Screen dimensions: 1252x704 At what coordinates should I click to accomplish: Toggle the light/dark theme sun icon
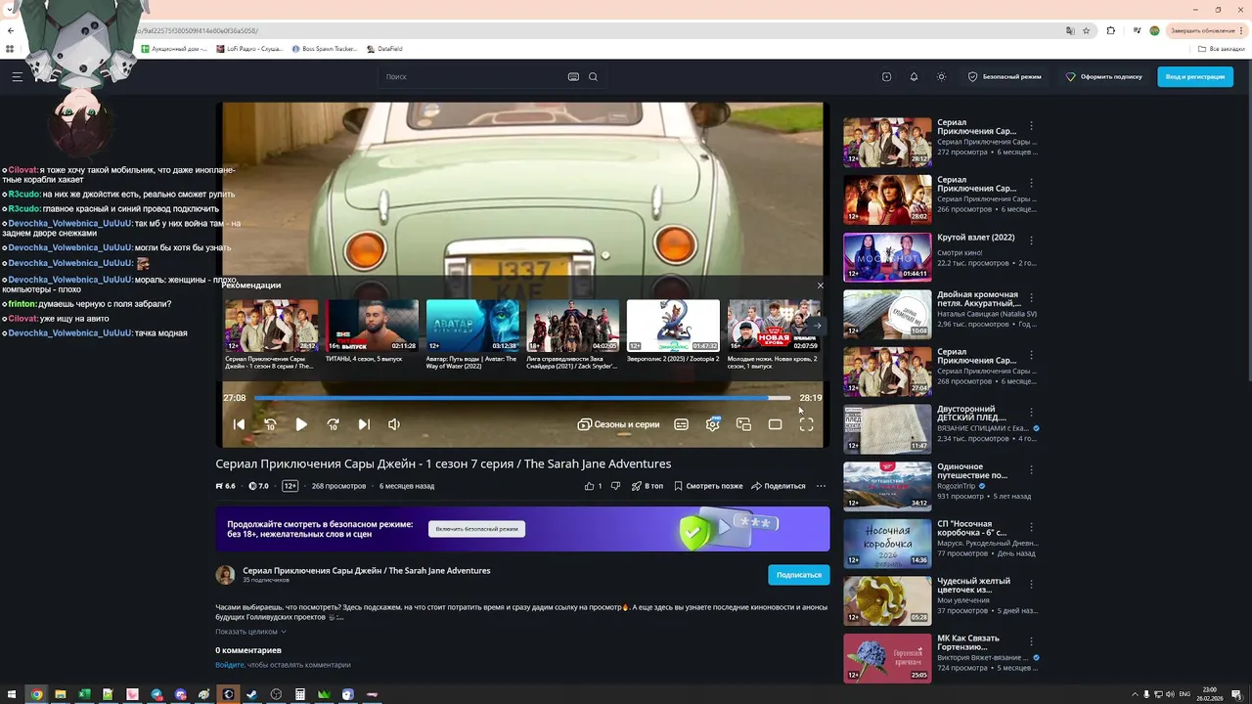941,76
